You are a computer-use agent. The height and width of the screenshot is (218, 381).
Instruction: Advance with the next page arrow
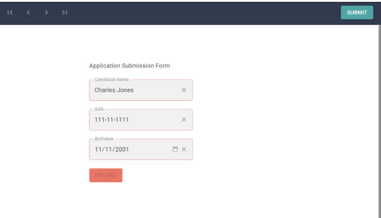[x=46, y=13]
